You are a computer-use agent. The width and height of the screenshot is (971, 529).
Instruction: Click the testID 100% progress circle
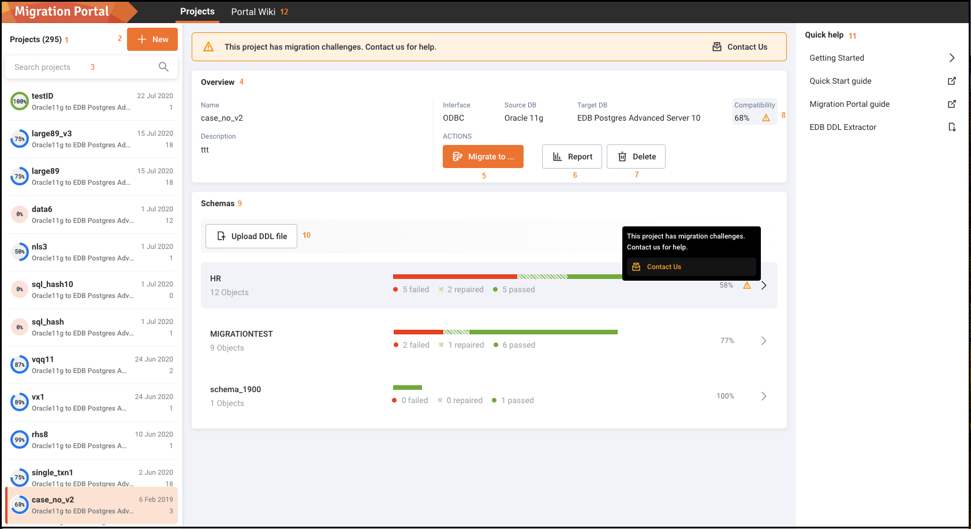(20, 101)
